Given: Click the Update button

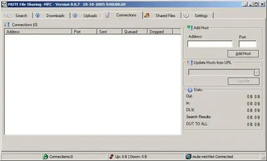Looking at the screenshot, I should (244, 81).
